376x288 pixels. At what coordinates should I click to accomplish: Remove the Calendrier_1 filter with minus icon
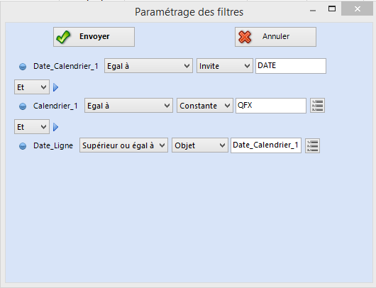point(23,106)
